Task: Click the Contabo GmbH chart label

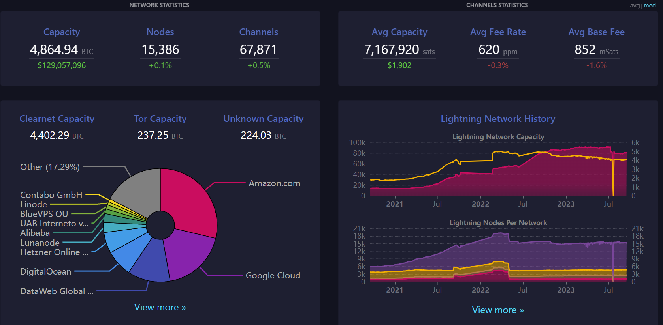Action: (51, 195)
